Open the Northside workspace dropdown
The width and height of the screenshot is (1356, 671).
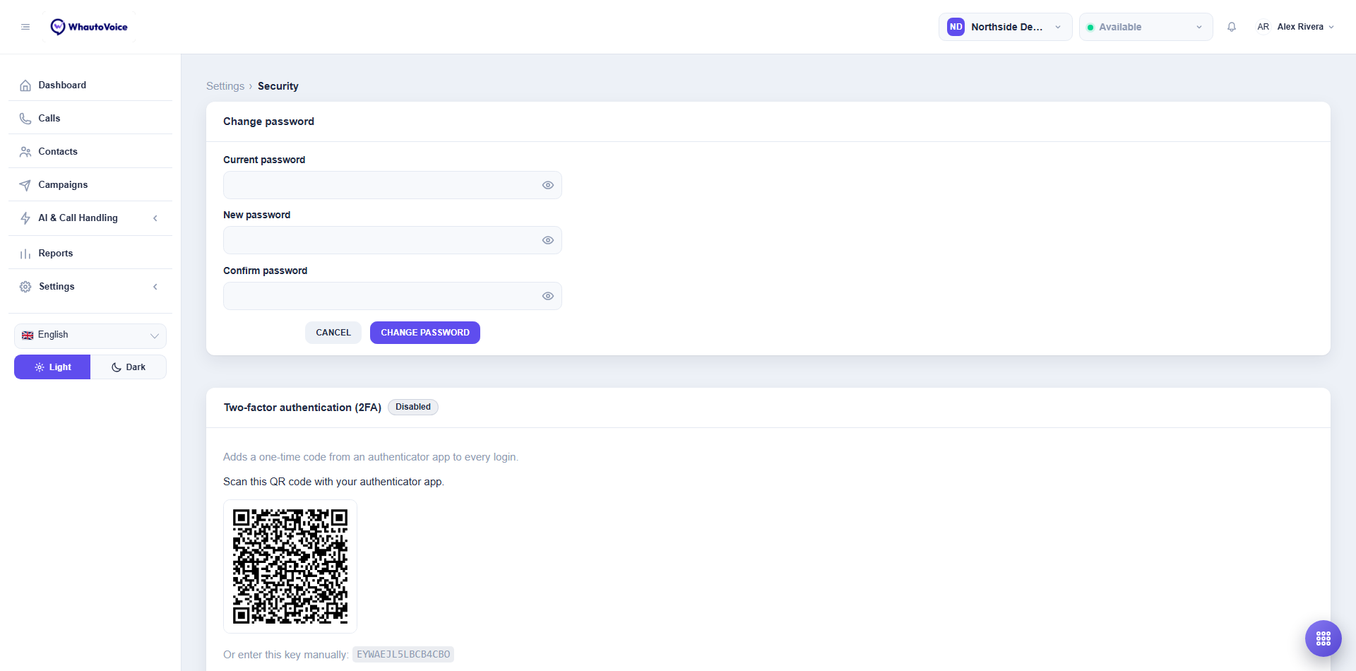pos(1005,27)
